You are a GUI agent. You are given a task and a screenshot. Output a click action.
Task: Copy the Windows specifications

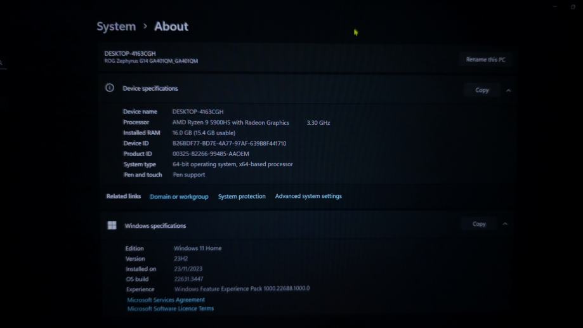tap(479, 224)
